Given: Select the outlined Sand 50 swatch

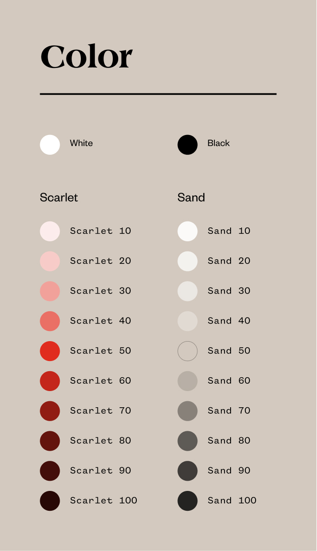Looking at the screenshot, I should [187, 351].
